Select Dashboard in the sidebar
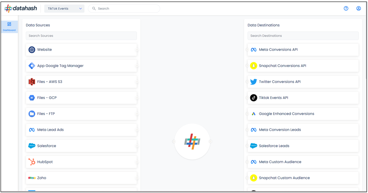Image resolution: width=368 pixels, height=193 pixels. (9, 27)
